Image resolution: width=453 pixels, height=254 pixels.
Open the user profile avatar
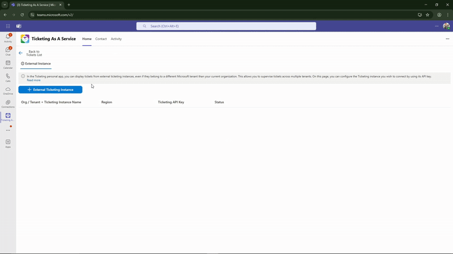tap(446, 26)
